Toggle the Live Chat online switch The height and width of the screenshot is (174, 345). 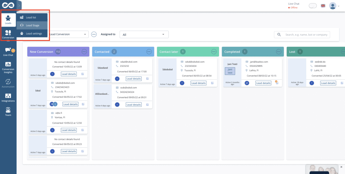coord(313,6)
